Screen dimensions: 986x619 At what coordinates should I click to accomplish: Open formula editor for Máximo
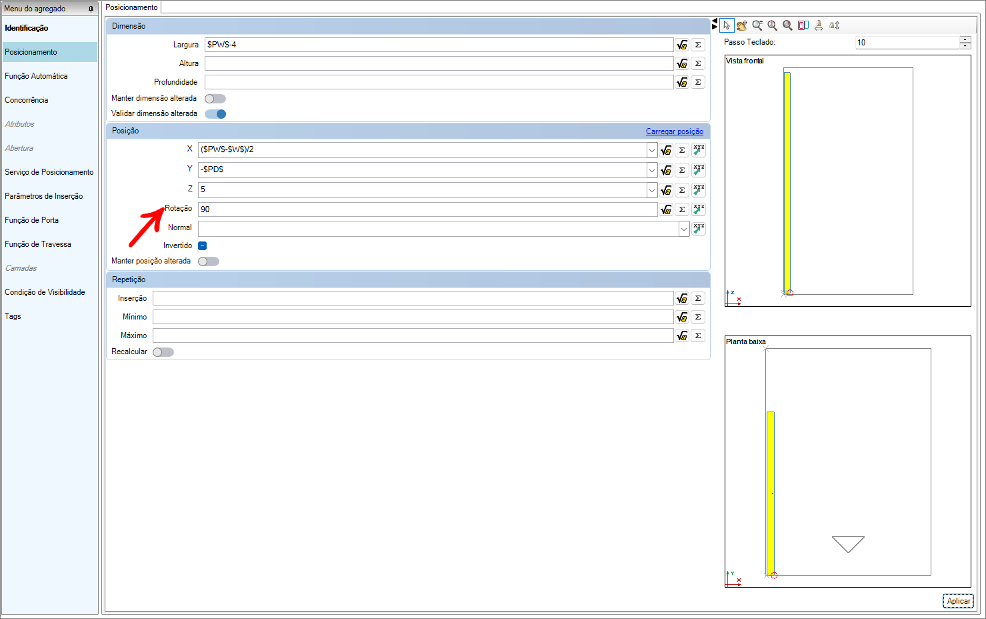[682, 336]
